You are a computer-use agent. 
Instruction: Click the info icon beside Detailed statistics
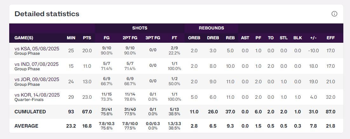(x=334, y=14)
